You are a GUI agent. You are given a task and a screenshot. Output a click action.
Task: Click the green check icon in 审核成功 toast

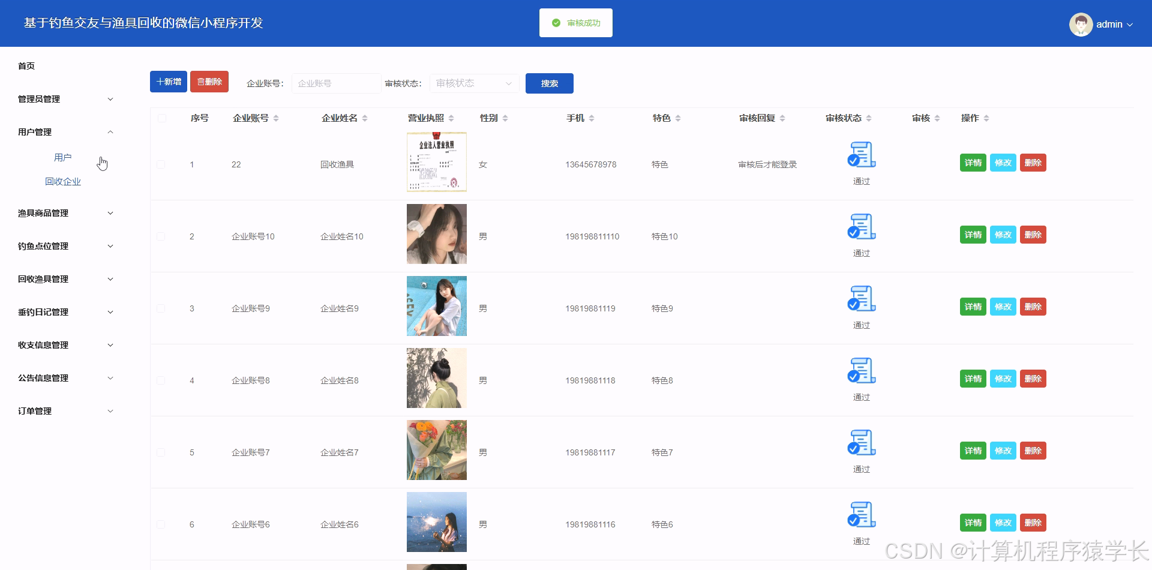(x=555, y=22)
